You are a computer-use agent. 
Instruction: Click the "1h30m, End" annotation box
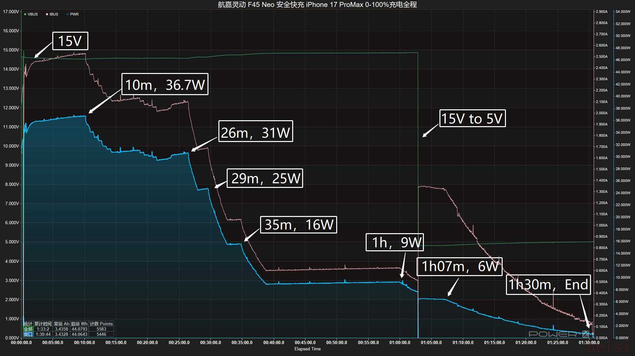pyautogui.click(x=548, y=285)
